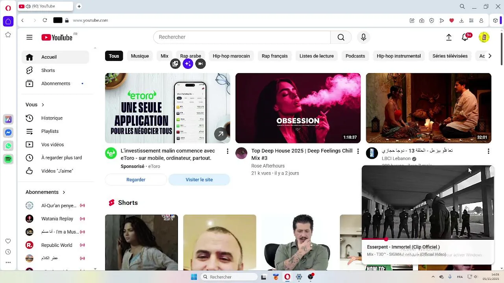Image resolution: width=504 pixels, height=283 pixels.
Task: Open the Opera profile icon in toolbar
Action: (x=481, y=20)
